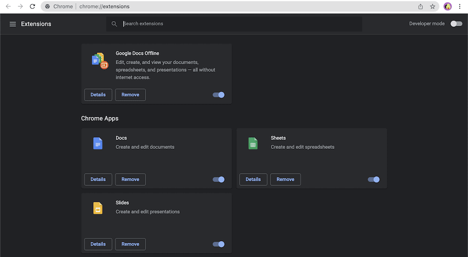
Task: Disable the Google Docs Offline extension
Action: click(x=219, y=95)
